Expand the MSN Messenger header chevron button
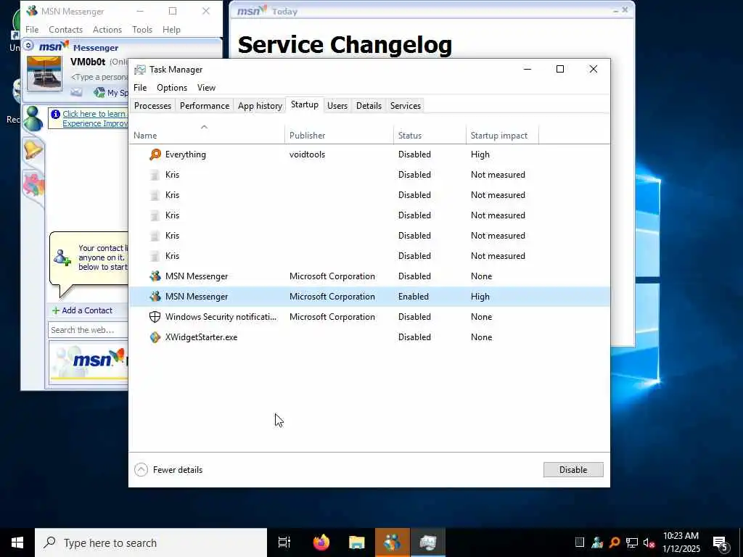This screenshot has width=743, height=557. point(28,46)
